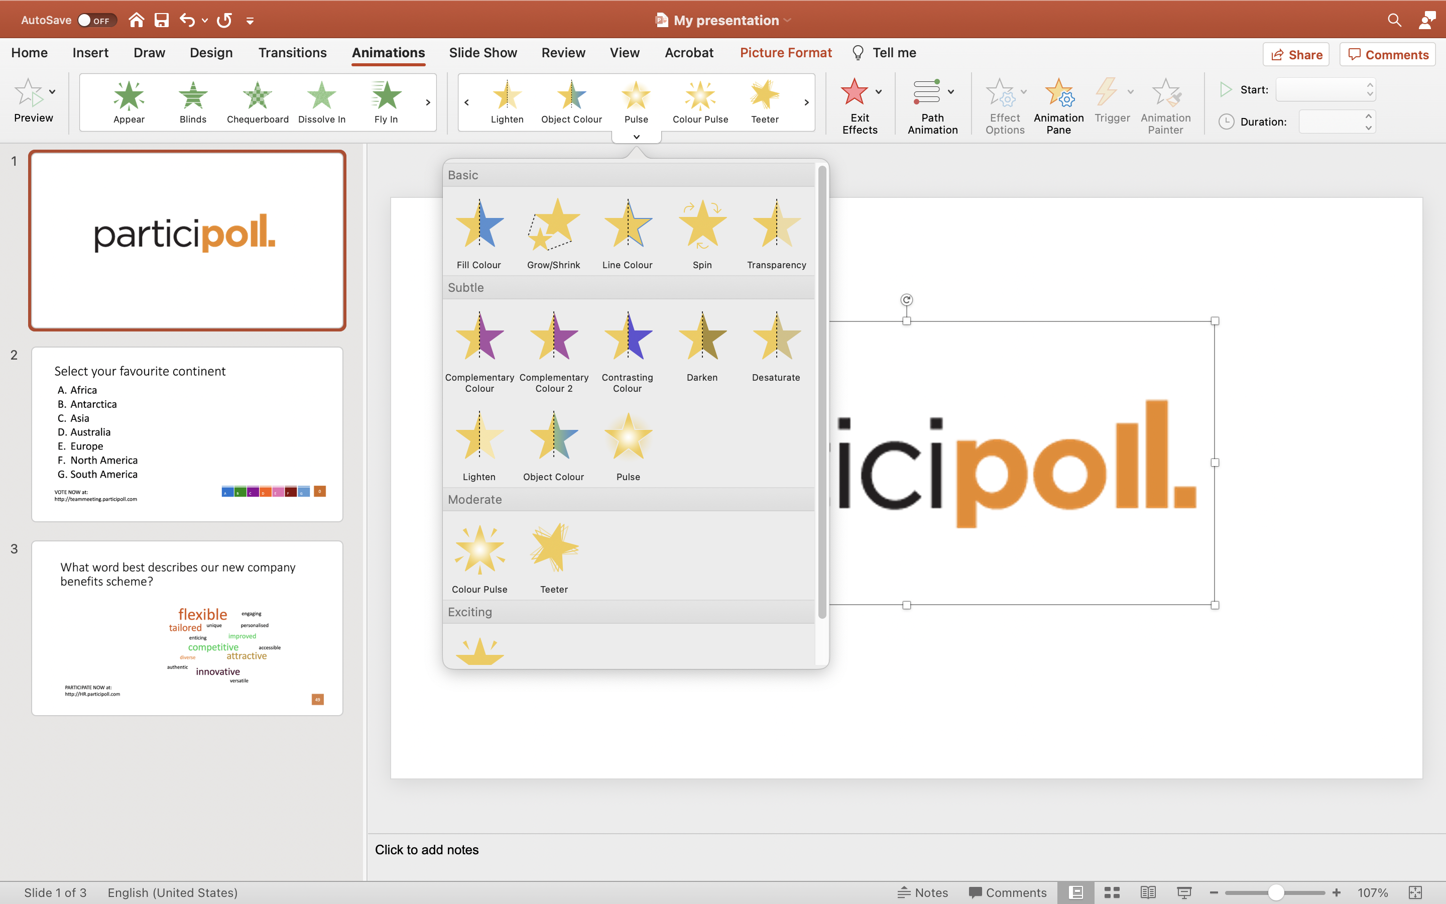The width and height of the screenshot is (1446, 904).
Task: Click the Contrasting Colour subtle animation
Action: pos(627,337)
